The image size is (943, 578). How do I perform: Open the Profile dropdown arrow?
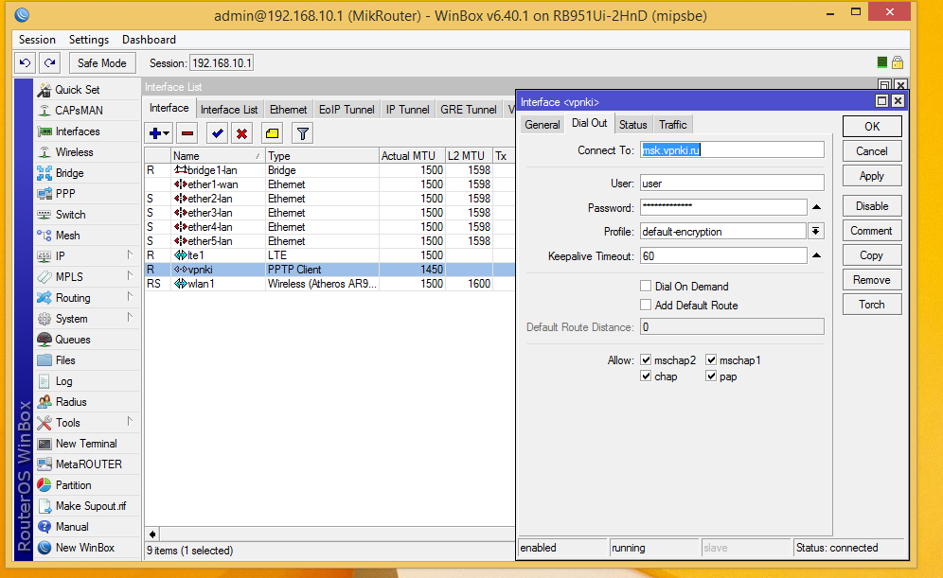point(816,232)
